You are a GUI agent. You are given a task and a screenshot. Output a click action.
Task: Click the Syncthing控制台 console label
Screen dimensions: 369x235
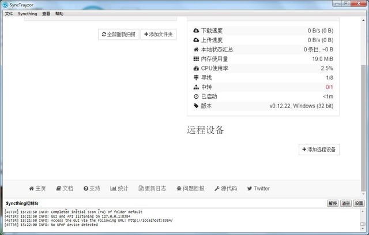click(22, 203)
